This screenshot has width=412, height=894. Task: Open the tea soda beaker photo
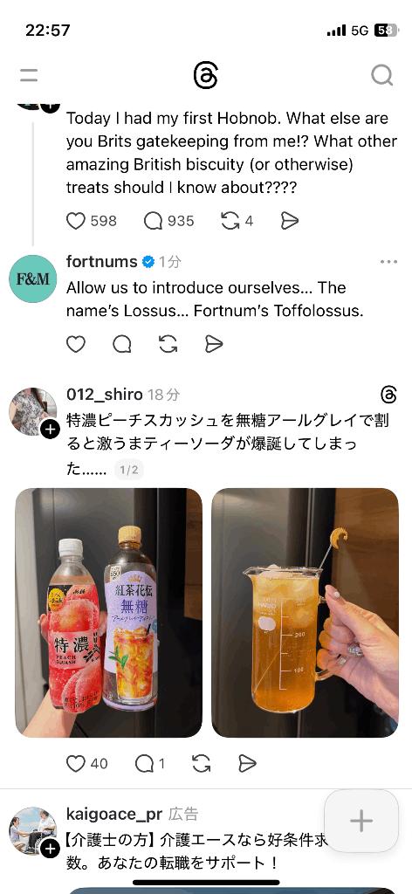(x=305, y=613)
